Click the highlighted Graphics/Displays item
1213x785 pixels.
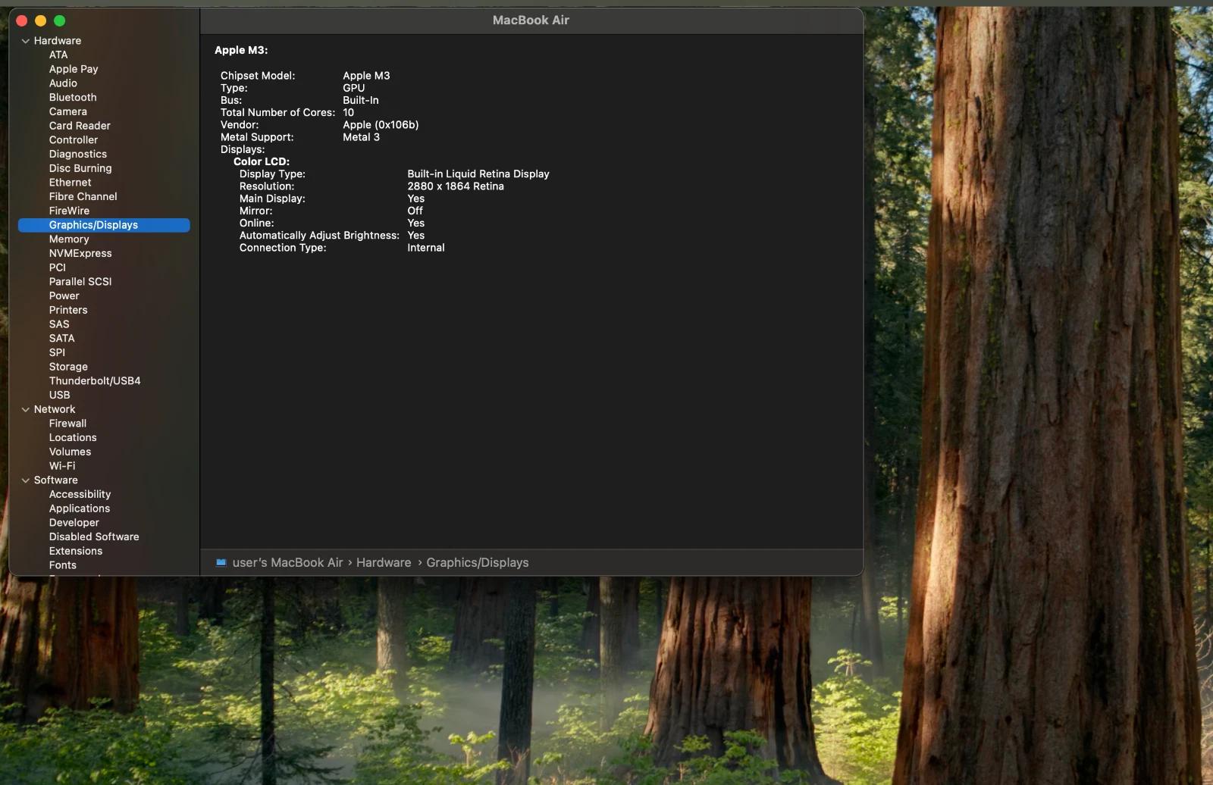[x=104, y=225]
